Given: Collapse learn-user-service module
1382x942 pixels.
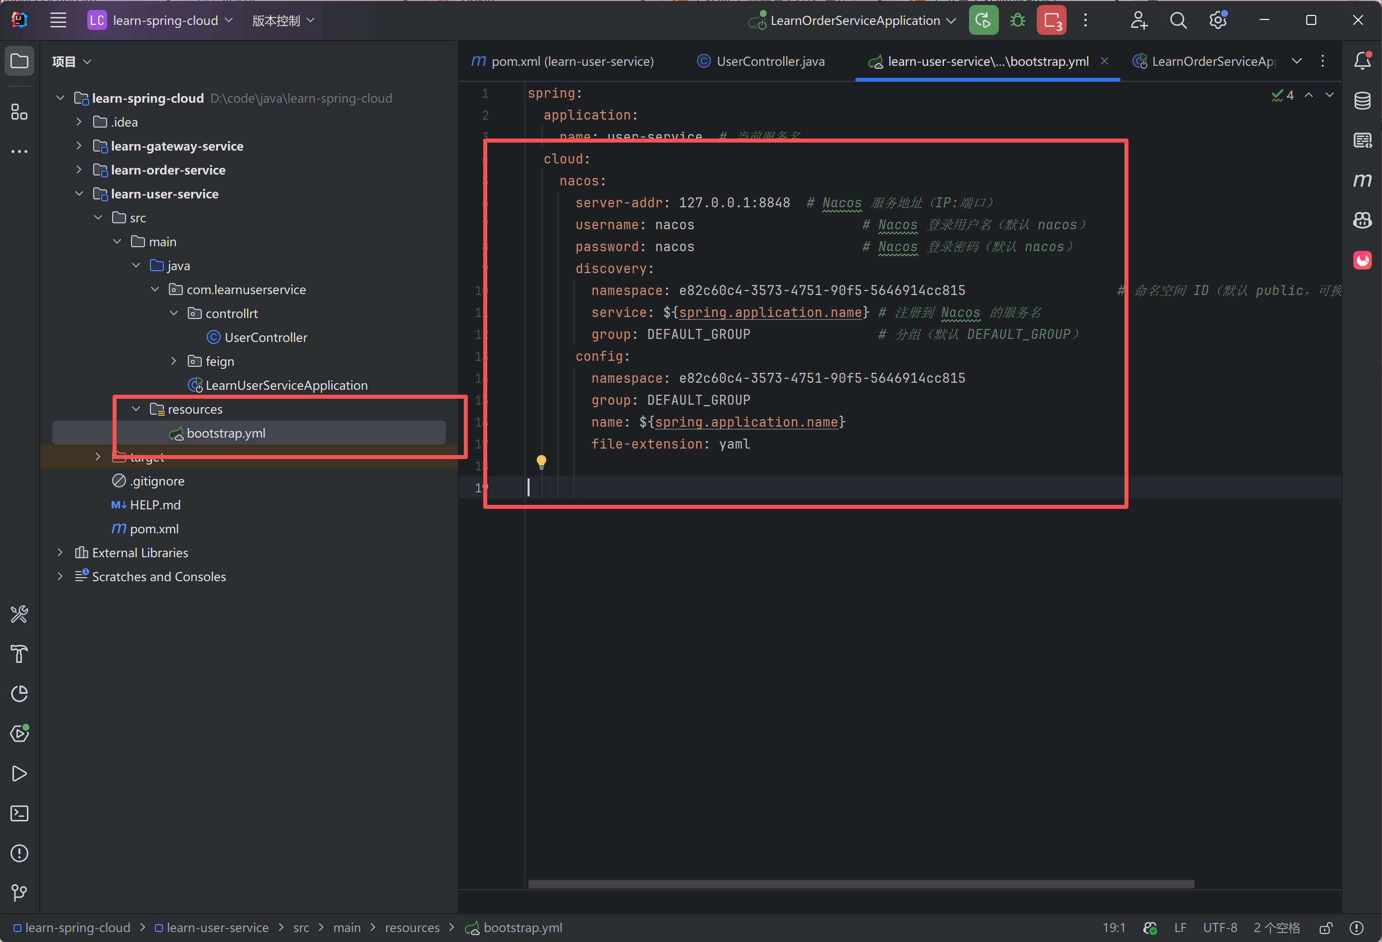Looking at the screenshot, I should coord(79,193).
